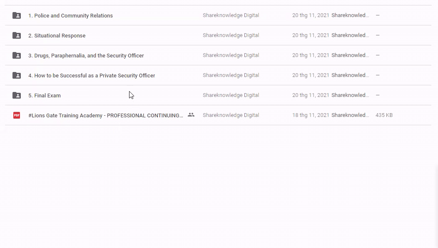Click owner Shareknowledge Digital on the PDF row
This screenshot has height=248, width=438.
[231, 115]
